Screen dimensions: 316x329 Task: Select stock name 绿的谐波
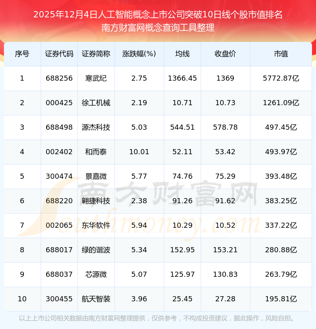pos(96,250)
